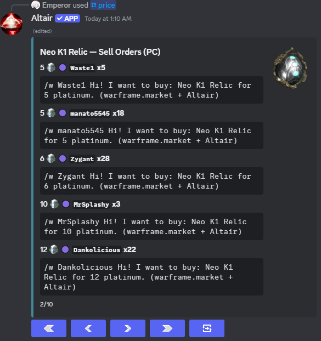Click Altair bot's red avatar
This screenshot has height=341, width=321.
(x=12, y=24)
